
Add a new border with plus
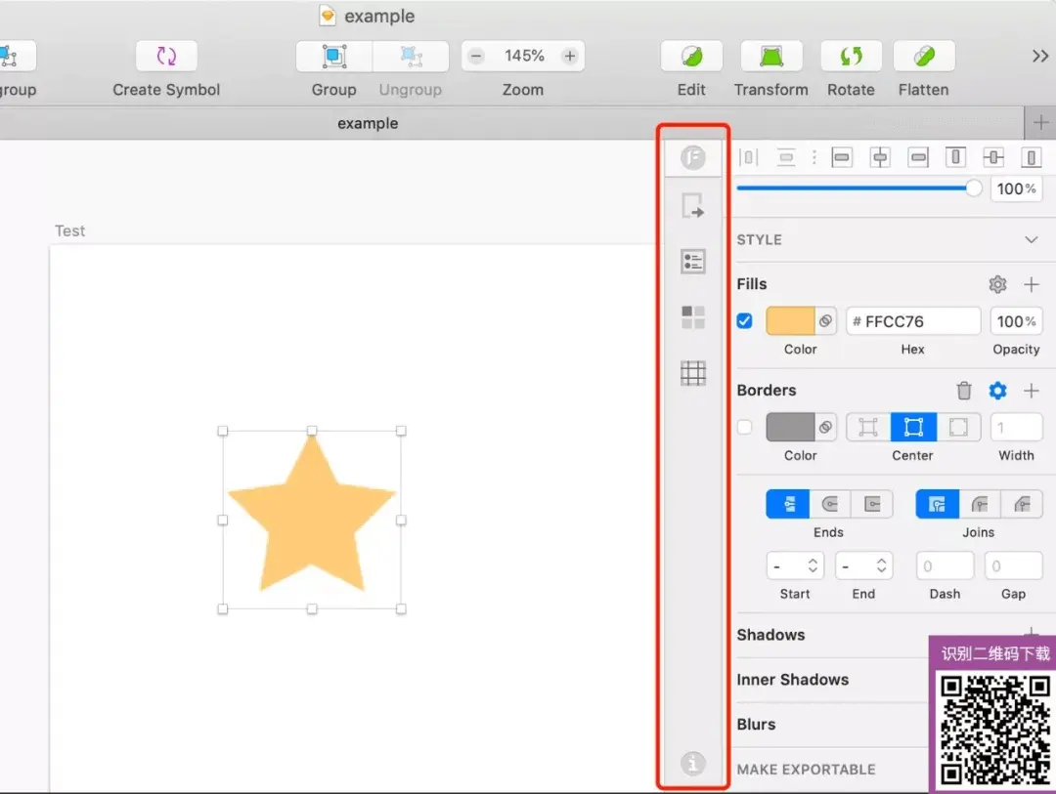point(1032,391)
